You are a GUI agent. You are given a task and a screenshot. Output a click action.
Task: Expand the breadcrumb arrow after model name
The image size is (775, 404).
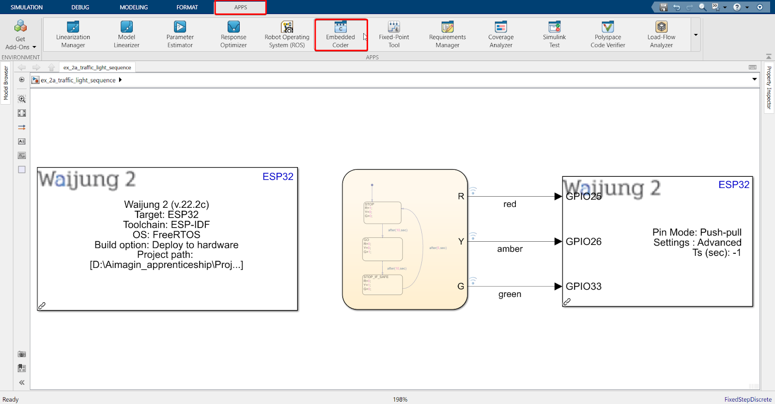pos(120,80)
